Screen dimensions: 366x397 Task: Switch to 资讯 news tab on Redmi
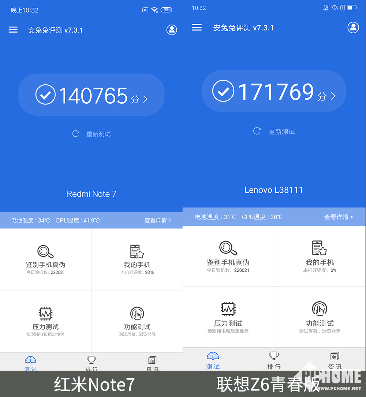152,363
